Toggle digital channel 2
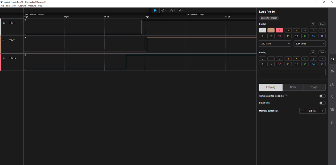 pyautogui.click(x=279, y=30)
